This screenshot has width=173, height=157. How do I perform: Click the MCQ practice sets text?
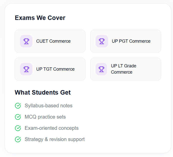(x=45, y=117)
